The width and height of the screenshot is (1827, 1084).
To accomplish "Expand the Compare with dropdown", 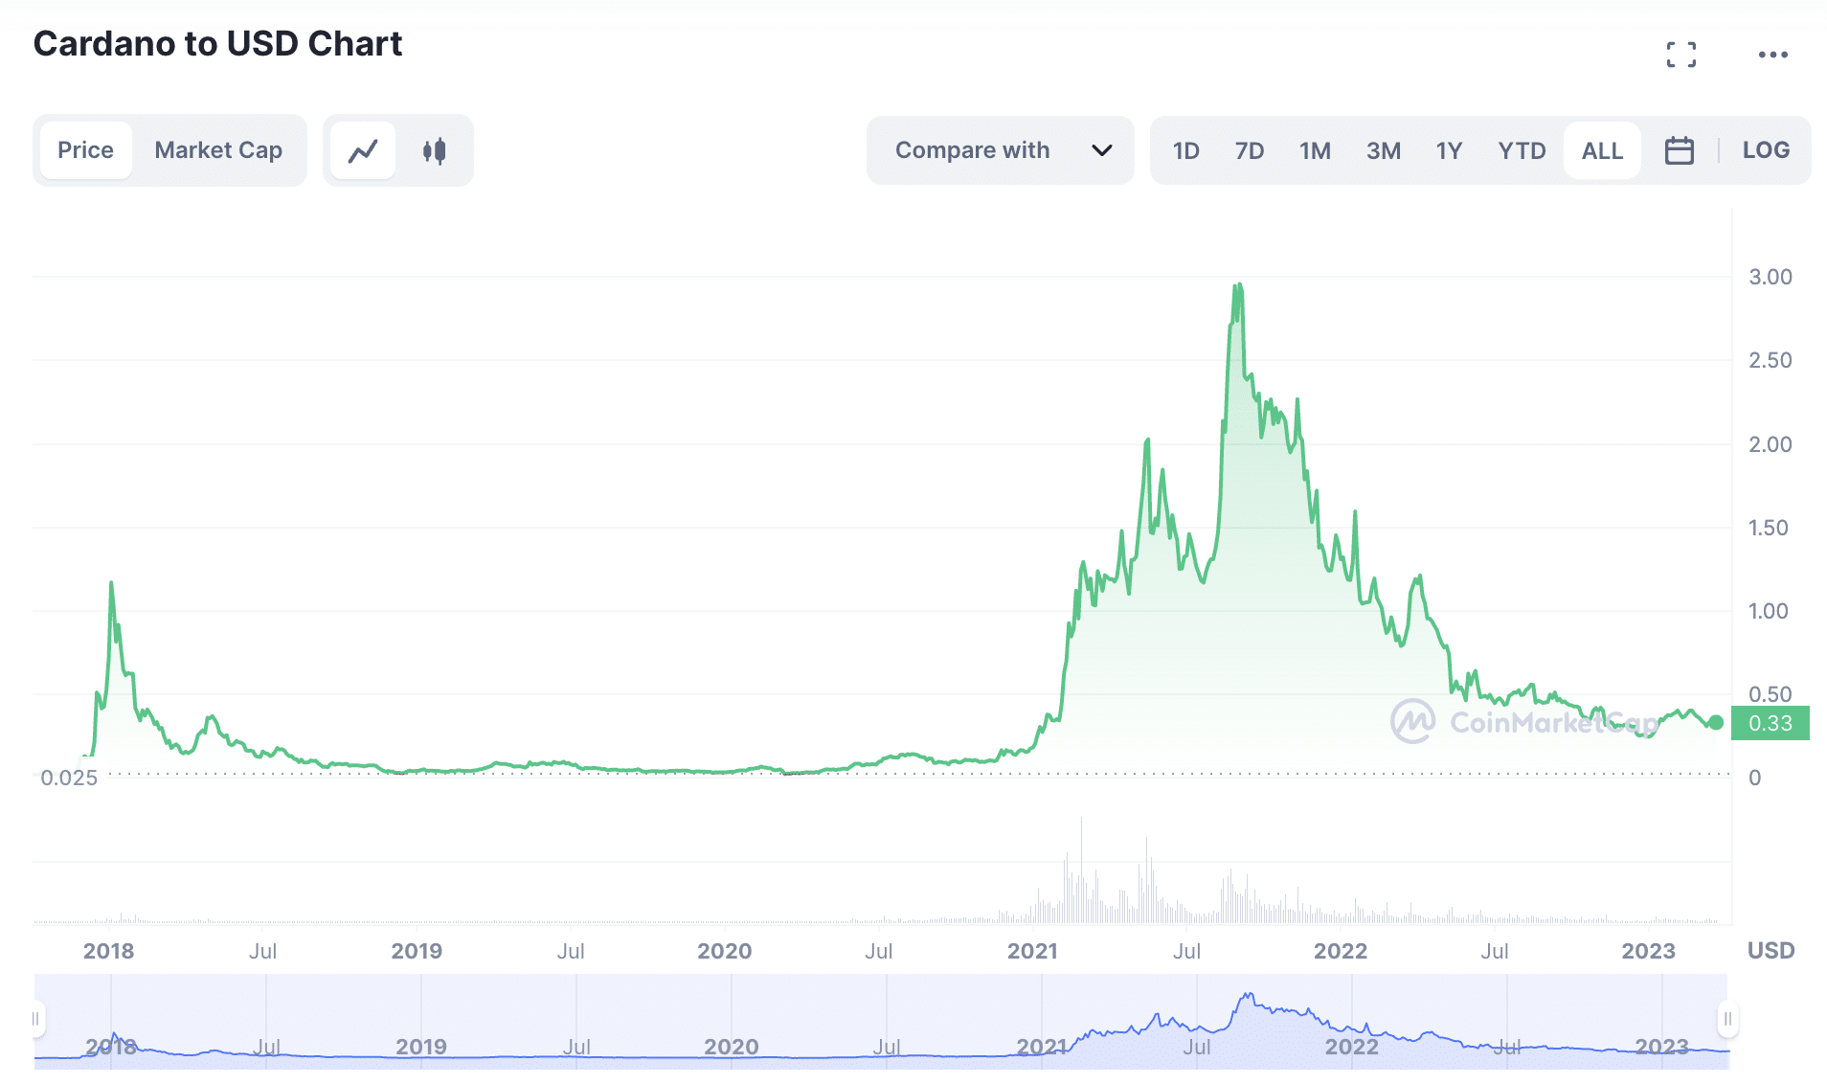I will coord(1001,150).
